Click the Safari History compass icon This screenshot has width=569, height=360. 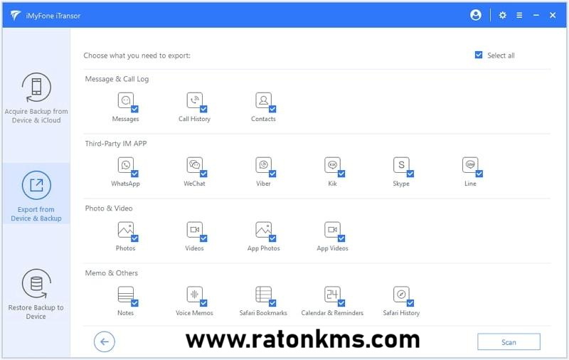401,295
